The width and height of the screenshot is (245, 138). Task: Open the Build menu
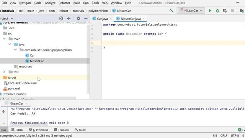pyautogui.click(x=77, y=3)
